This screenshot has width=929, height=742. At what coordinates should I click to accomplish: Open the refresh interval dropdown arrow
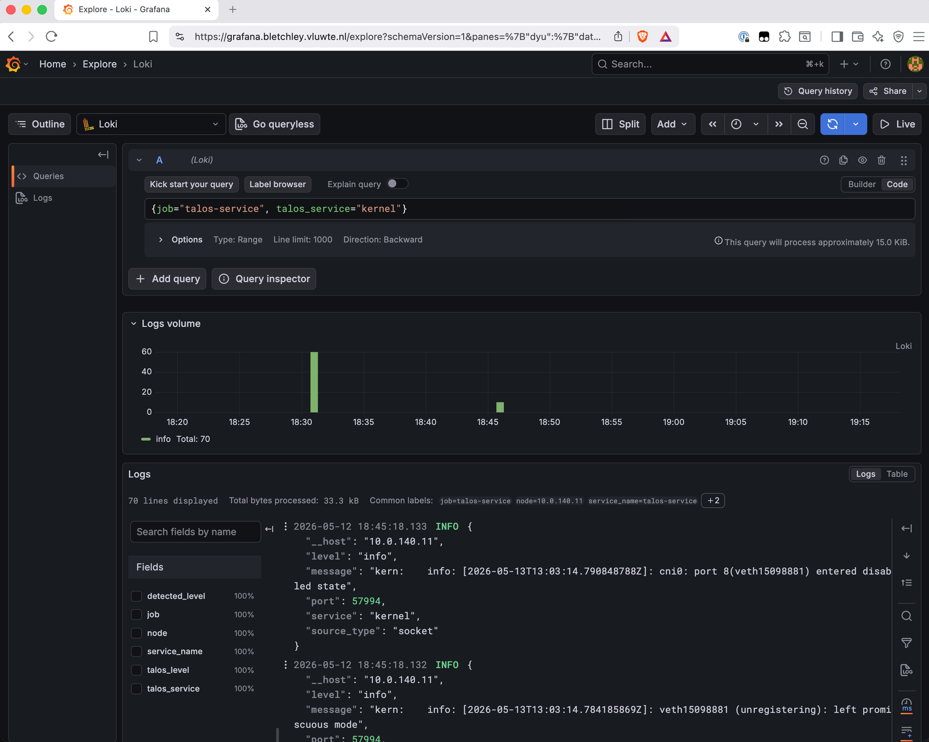[856, 124]
